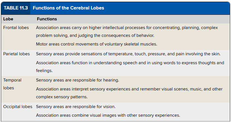Click the line about remembering visual scenes, music
Image resolution: width=231 pixels, height=122 pixels.
(129, 89)
